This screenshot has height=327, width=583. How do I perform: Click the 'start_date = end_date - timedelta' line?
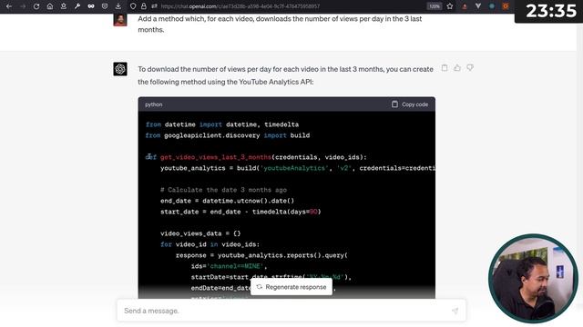point(240,212)
